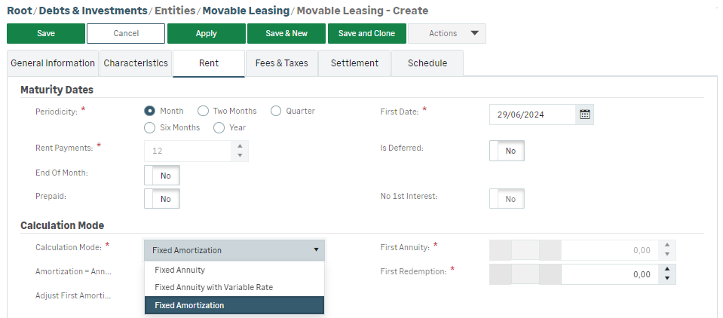723x318 pixels.
Task: Toggle the No 1st Interest switch
Action: 507,199
